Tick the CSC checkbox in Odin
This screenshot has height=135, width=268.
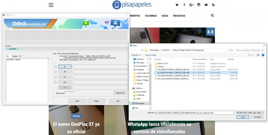click(55, 82)
